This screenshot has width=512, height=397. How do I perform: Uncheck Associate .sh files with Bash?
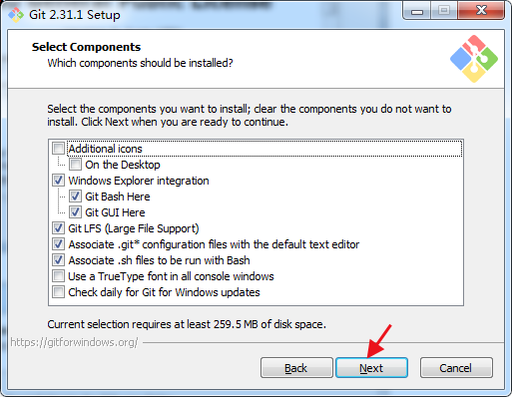coord(58,260)
